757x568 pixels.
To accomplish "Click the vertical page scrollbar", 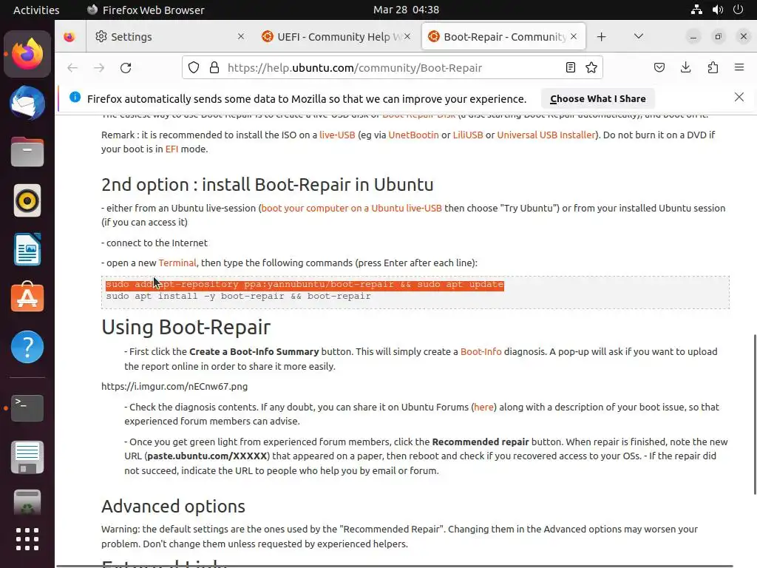I will [755, 414].
